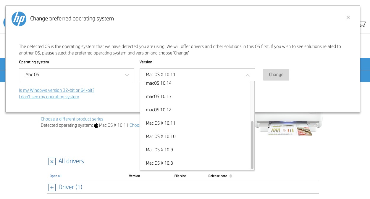Open the shopping cart icon
Screen dimensions: 370x199
(363, 24)
